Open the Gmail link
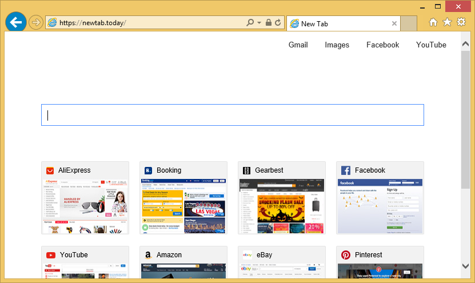This screenshot has width=475, height=283. (x=298, y=45)
